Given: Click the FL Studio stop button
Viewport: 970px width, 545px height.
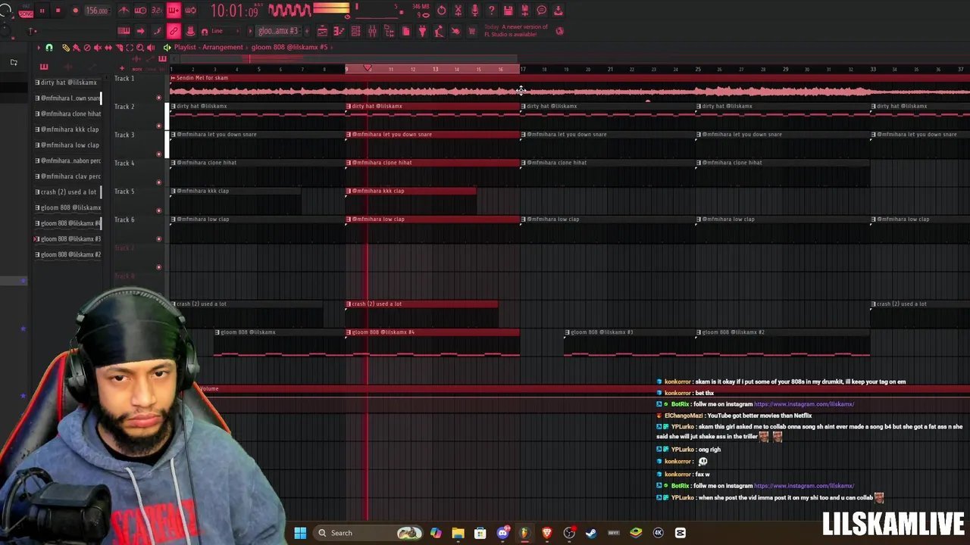Looking at the screenshot, I should click(x=58, y=11).
